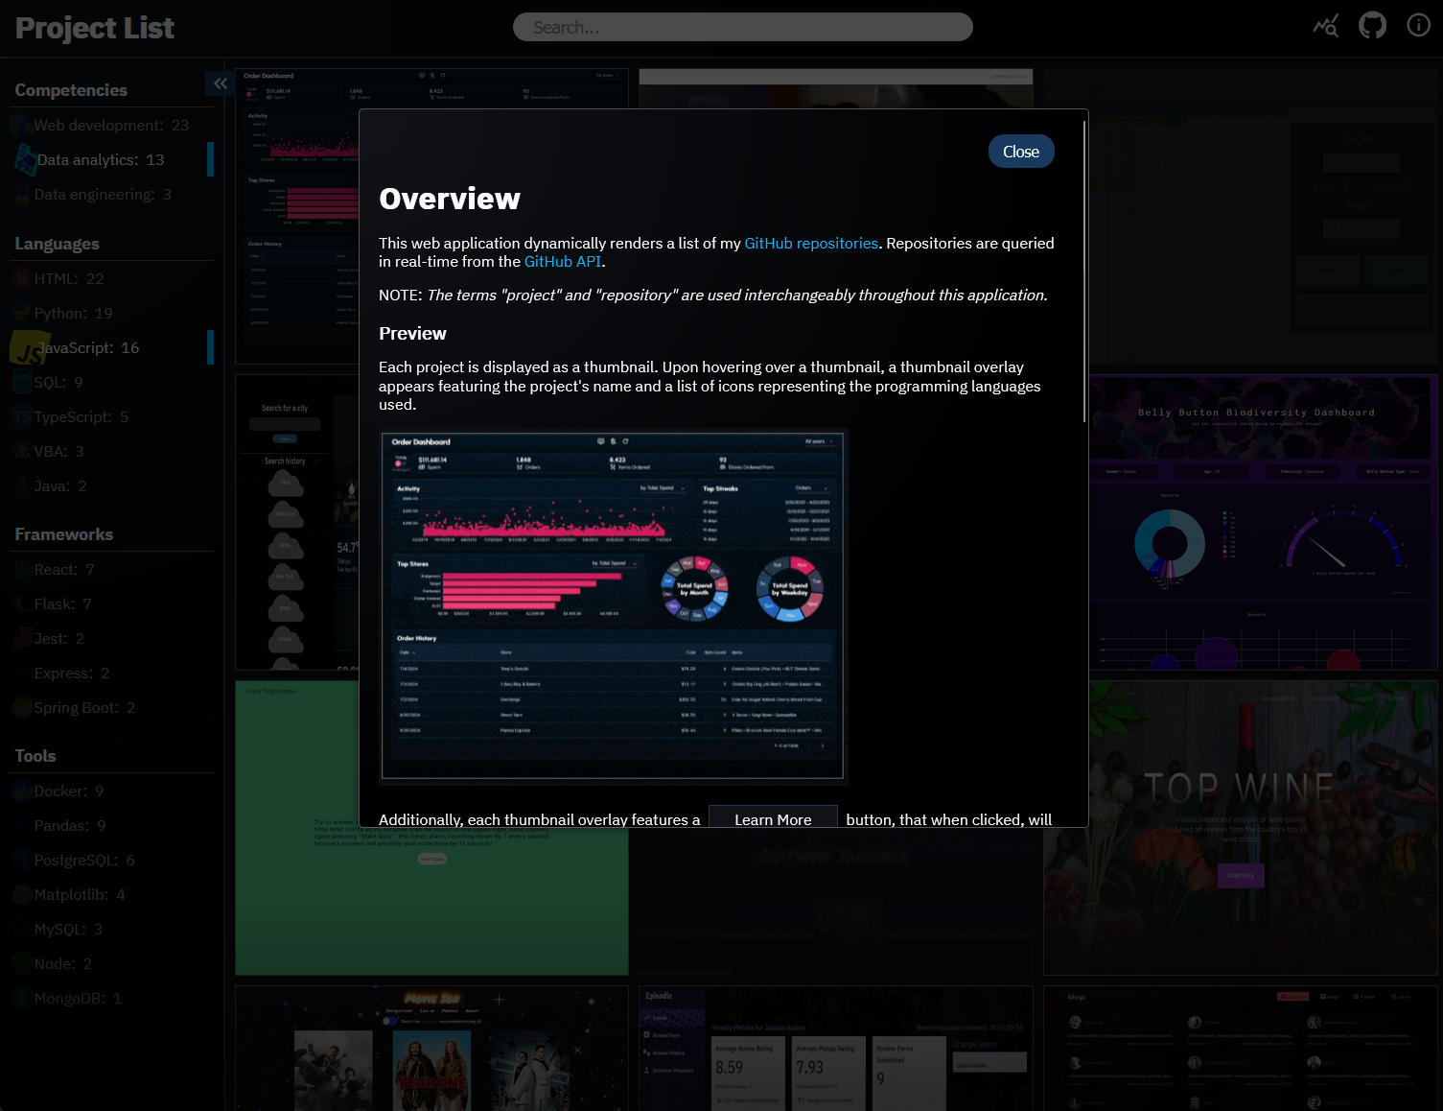Toggle Data analytics: 13 filter
The image size is (1443, 1111).
click(111, 160)
